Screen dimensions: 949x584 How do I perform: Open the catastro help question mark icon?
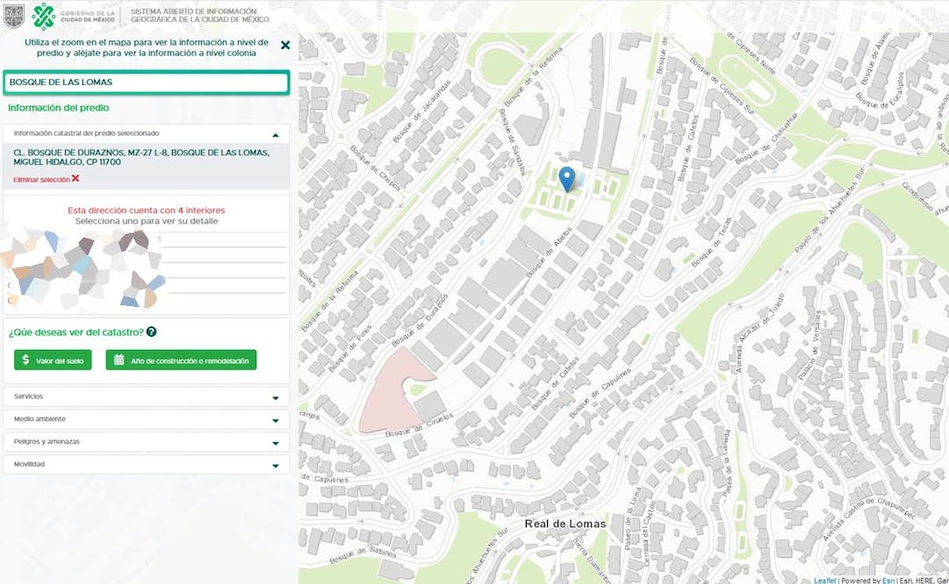pos(151,331)
